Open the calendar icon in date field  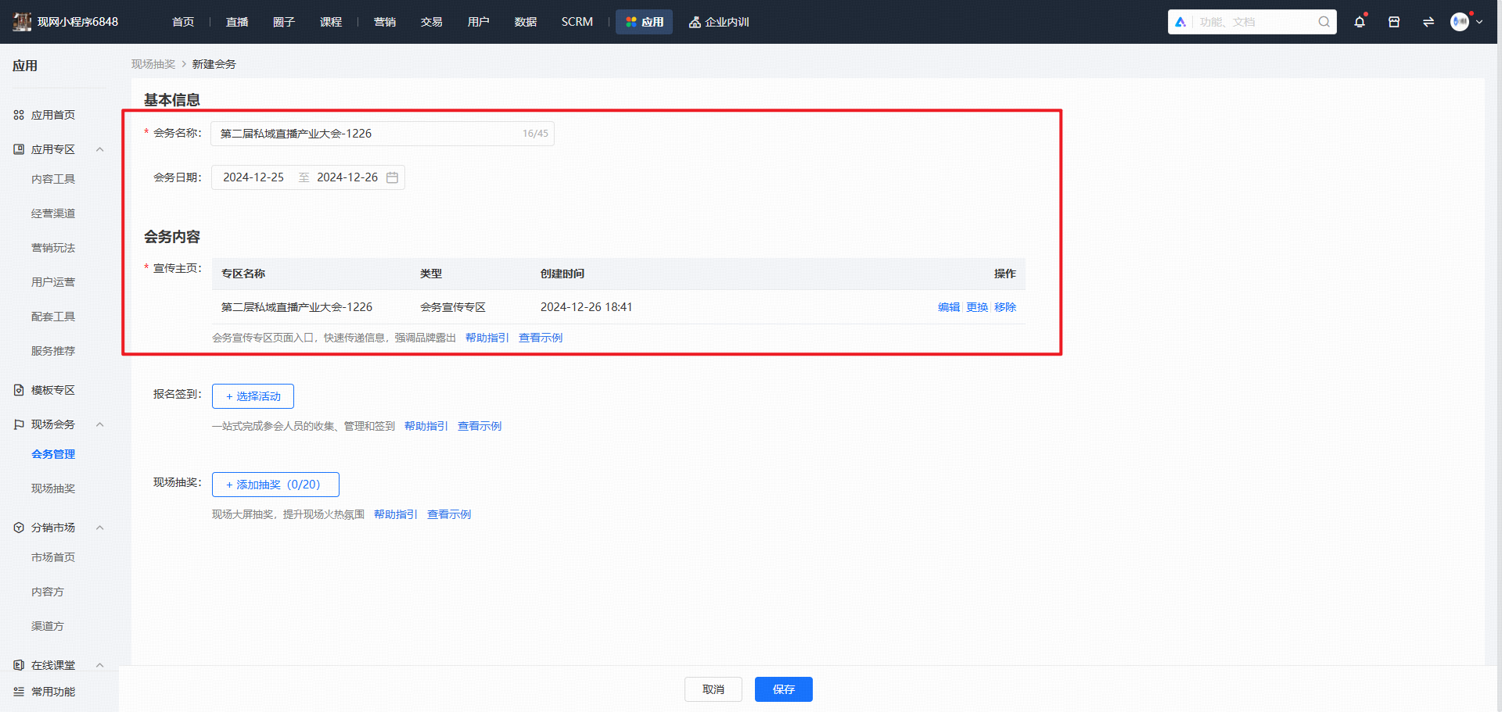click(392, 177)
